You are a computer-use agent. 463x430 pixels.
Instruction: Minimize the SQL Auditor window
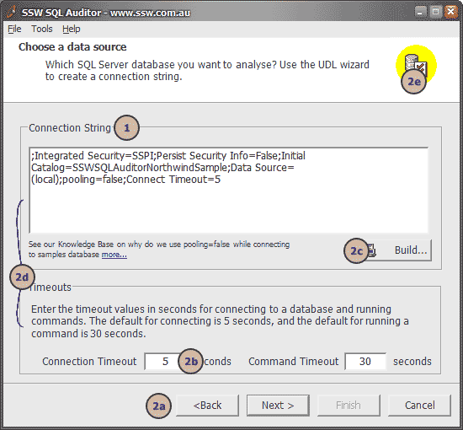coord(420,12)
